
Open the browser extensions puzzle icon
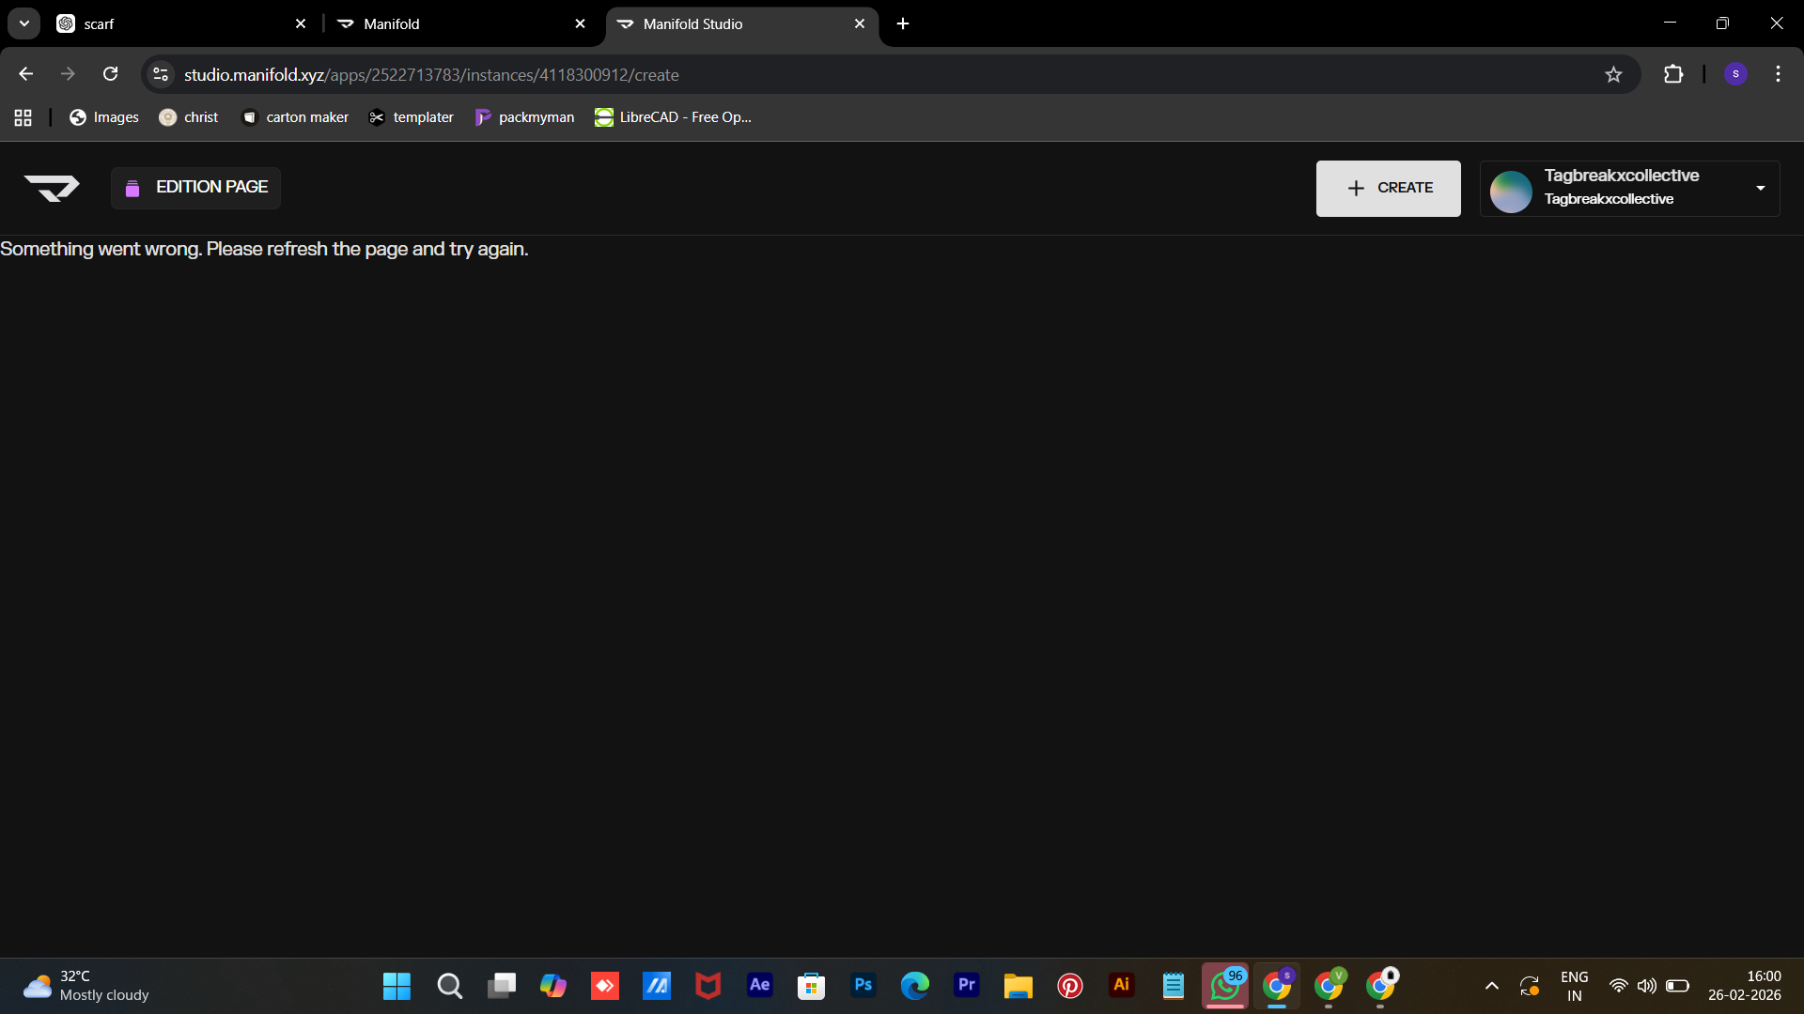[1673, 74]
